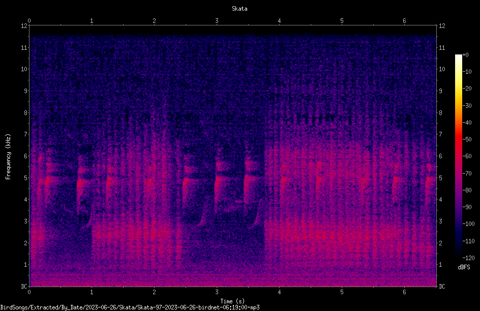This screenshot has height=311, width=480.
Task: Click the top time axis "6" label
Action: pos(404,20)
